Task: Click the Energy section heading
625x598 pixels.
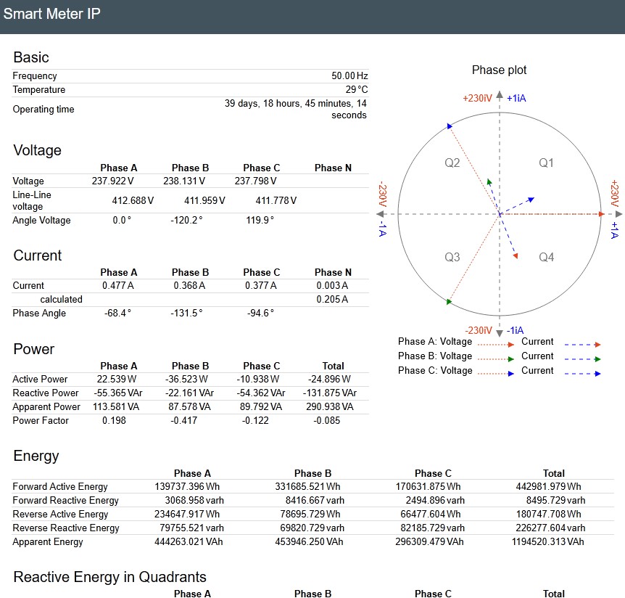Action: (36, 456)
